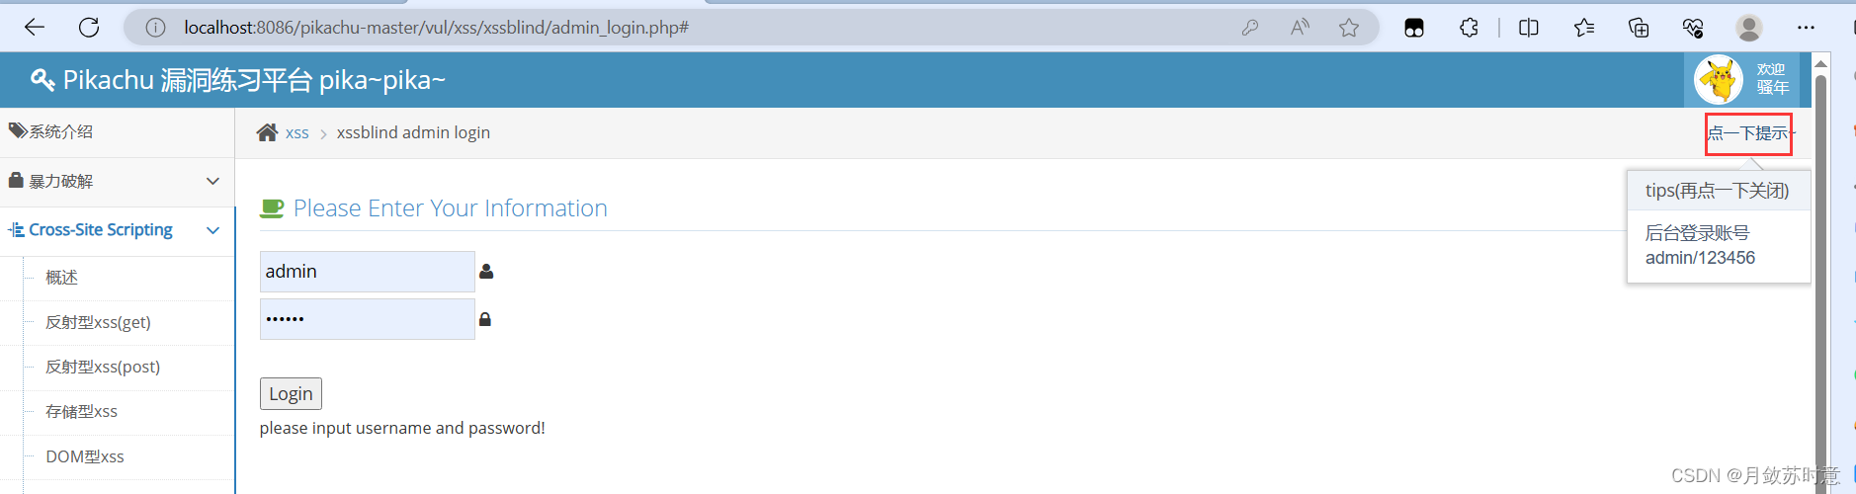Reload the page with refresh icon
The width and height of the screenshot is (1856, 494).
pyautogui.click(x=89, y=28)
